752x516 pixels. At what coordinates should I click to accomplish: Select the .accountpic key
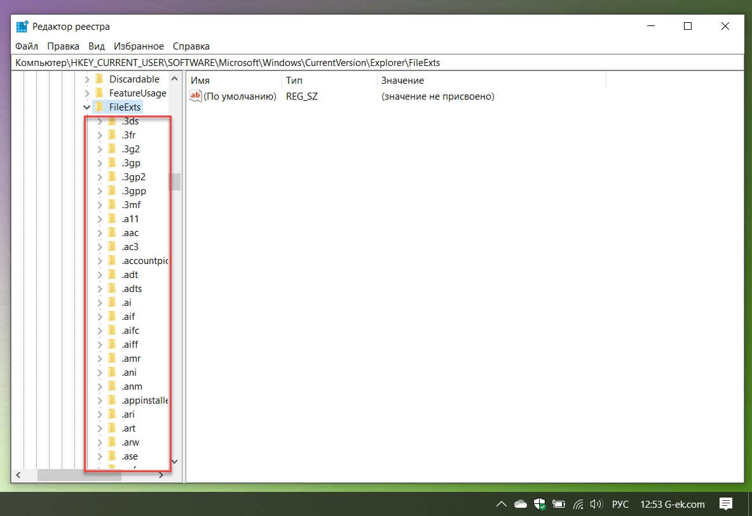pyautogui.click(x=144, y=260)
